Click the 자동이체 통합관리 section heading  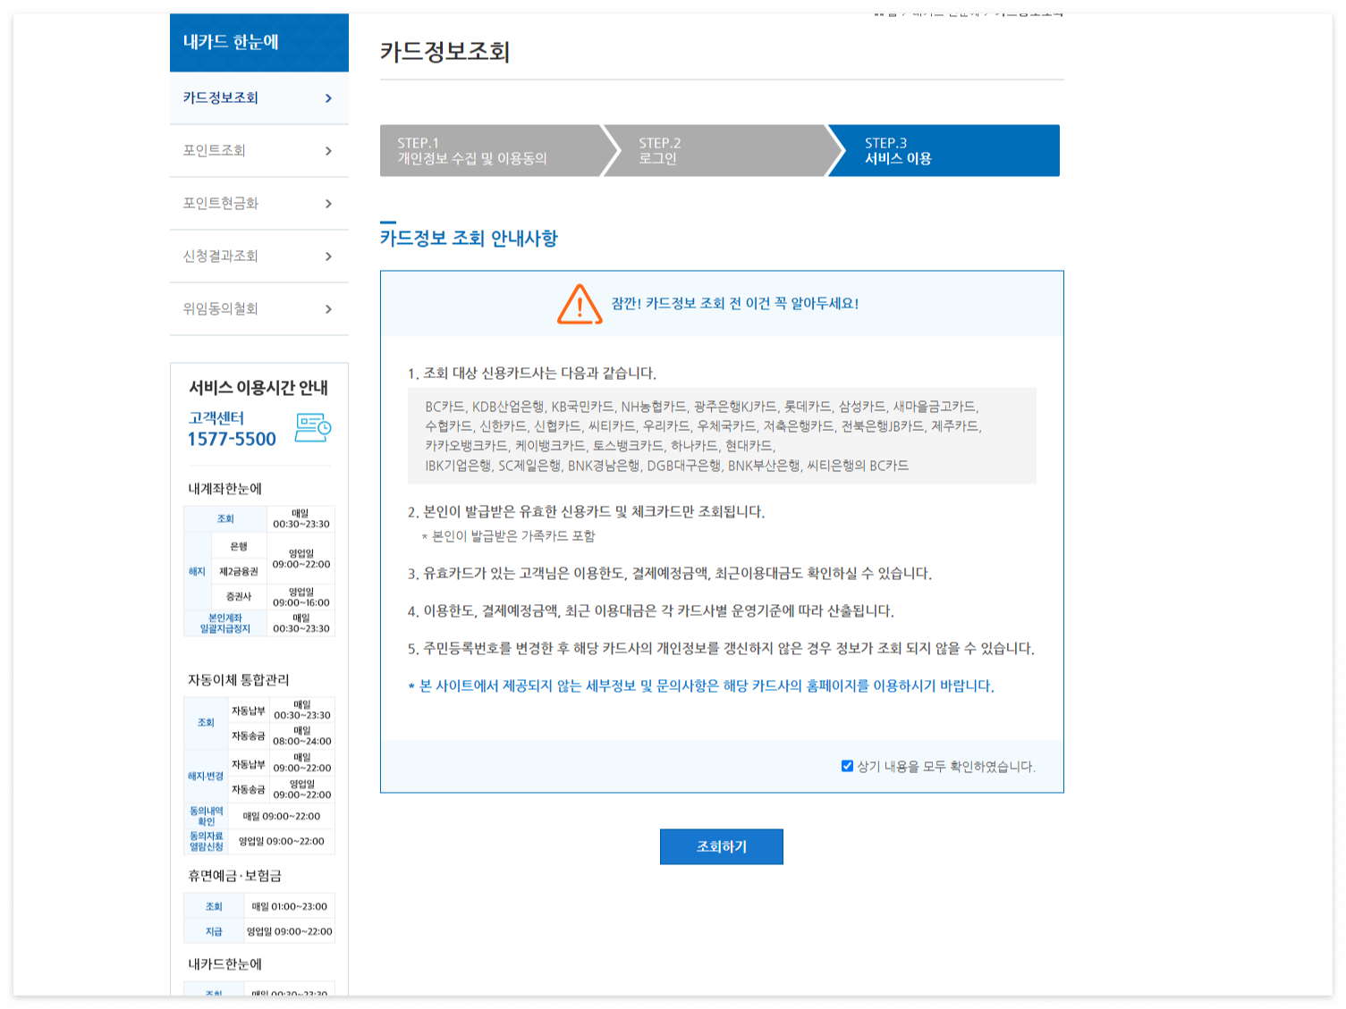point(239,680)
